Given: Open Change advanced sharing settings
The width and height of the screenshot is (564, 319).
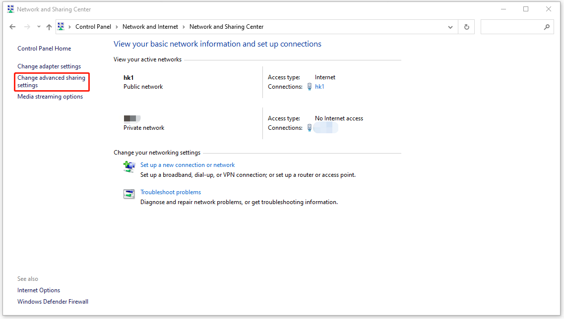Looking at the screenshot, I should [51, 81].
